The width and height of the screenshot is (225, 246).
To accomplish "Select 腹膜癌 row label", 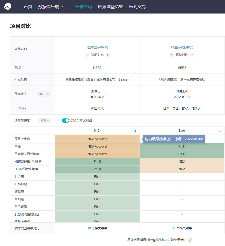I will (19, 192).
